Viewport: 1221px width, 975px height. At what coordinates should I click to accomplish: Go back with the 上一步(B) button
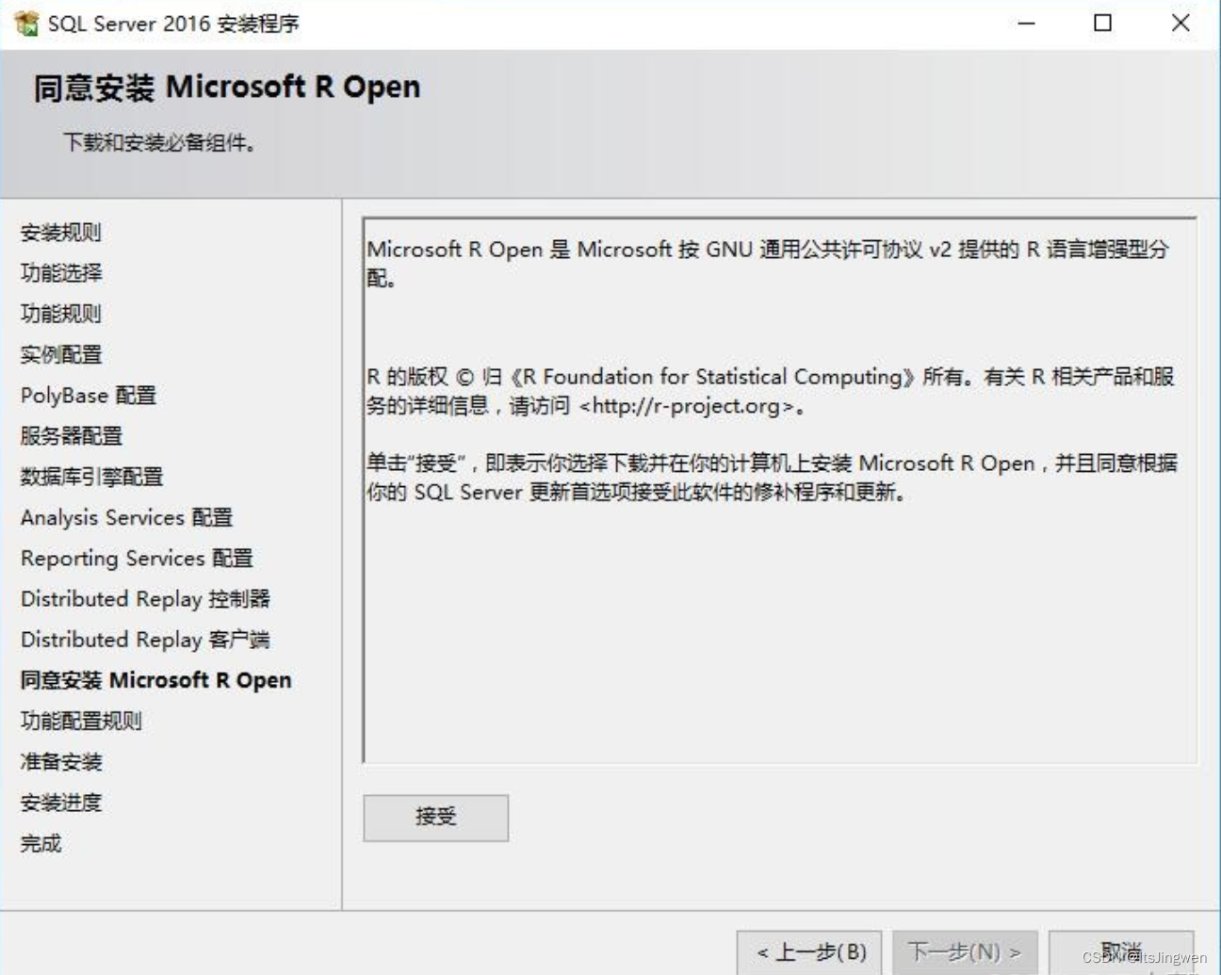pos(809,952)
